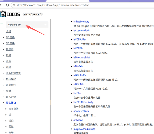Open the 介绍 sidebar link

tap(8, 31)
